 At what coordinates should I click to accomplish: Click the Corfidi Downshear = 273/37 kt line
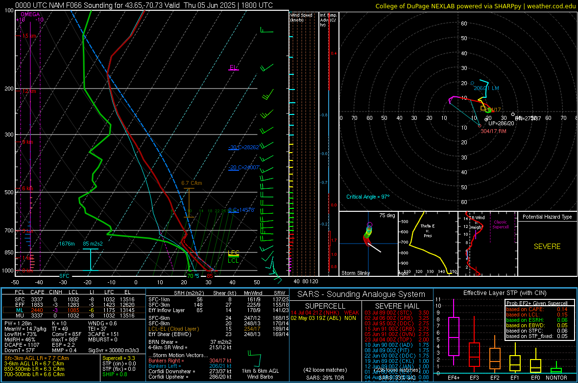point(190,371)
